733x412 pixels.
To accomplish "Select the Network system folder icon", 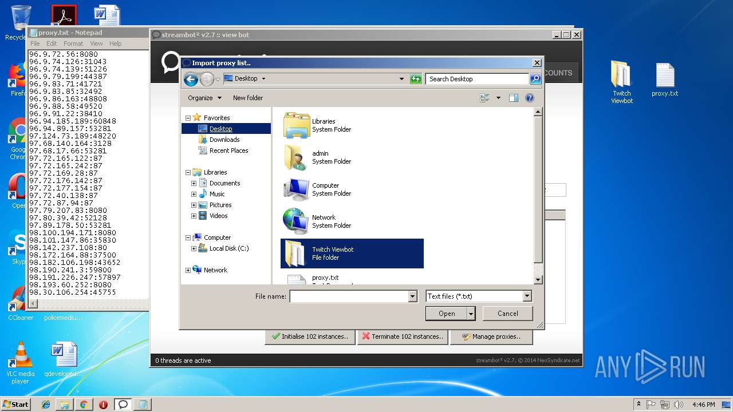I will click(x=296, y=221).
